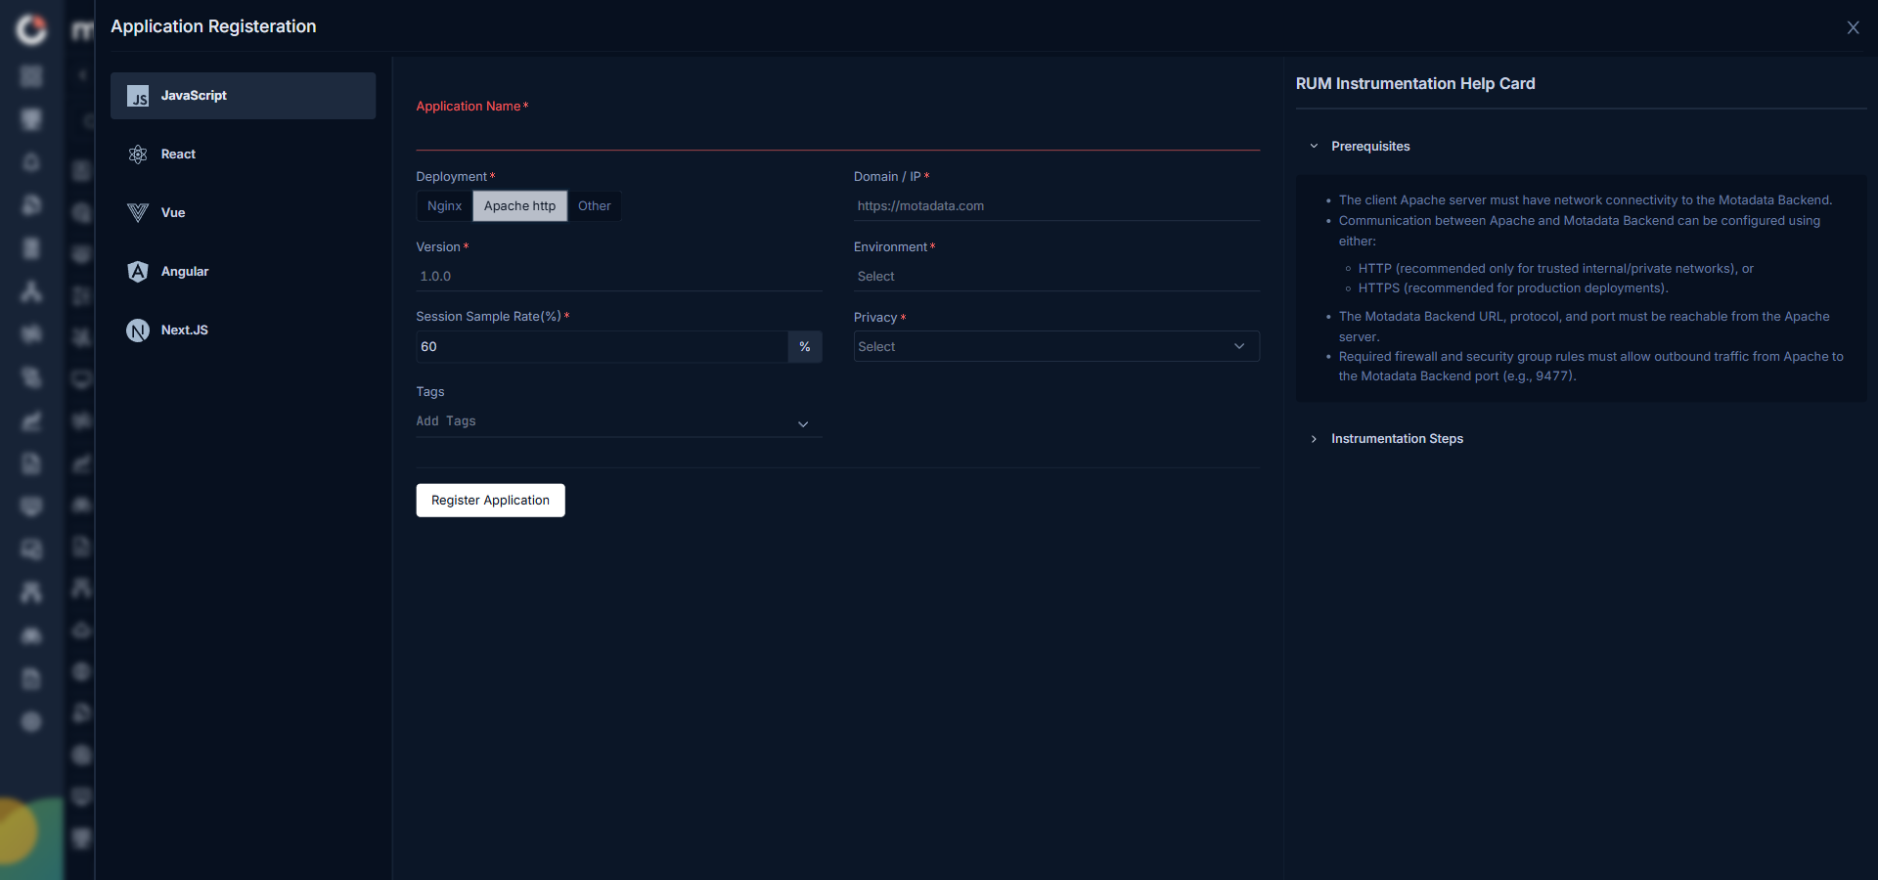Close the Application Registration dialog

[x=1853, y=27]
